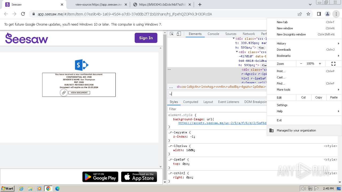
Task: Click the Download on the App Store badge
Action: 139,177
